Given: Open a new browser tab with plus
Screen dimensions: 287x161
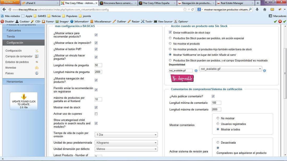Looking at the screenshot, I should pos(258,3).
